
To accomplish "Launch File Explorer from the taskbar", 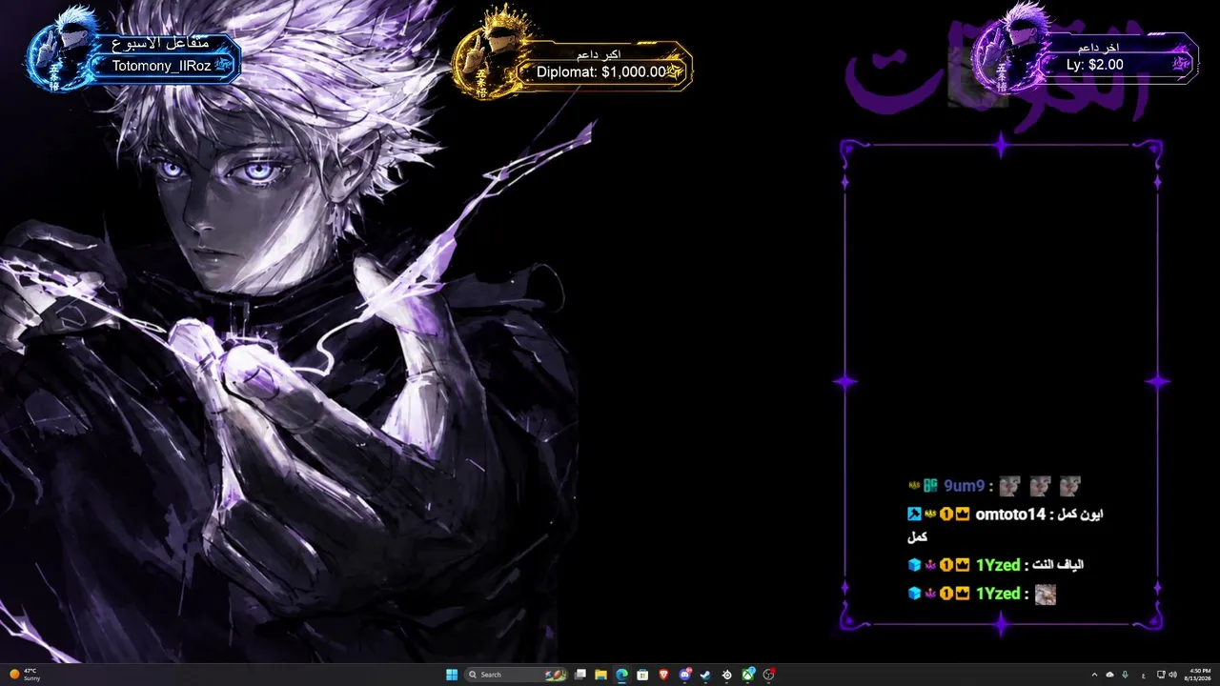I will coord(600,675).
